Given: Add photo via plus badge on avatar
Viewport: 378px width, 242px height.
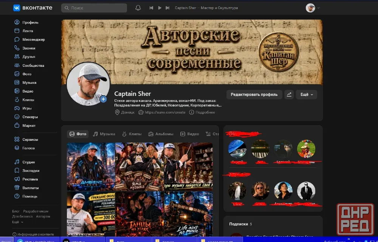Looking at the screenshot, I should click(x=103, y=99).
